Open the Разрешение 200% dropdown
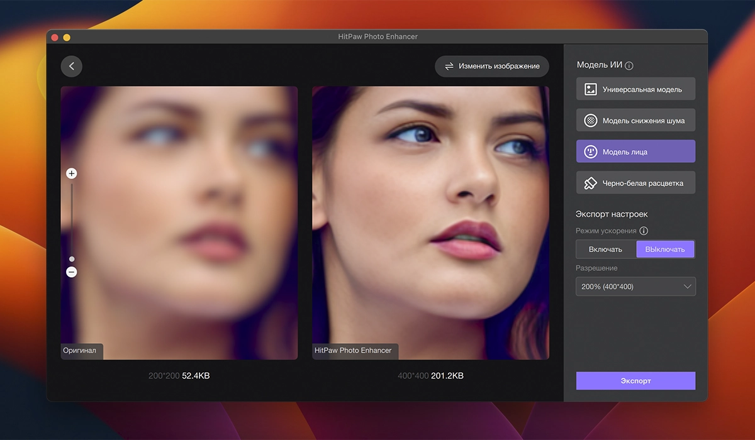 (629, 287)
